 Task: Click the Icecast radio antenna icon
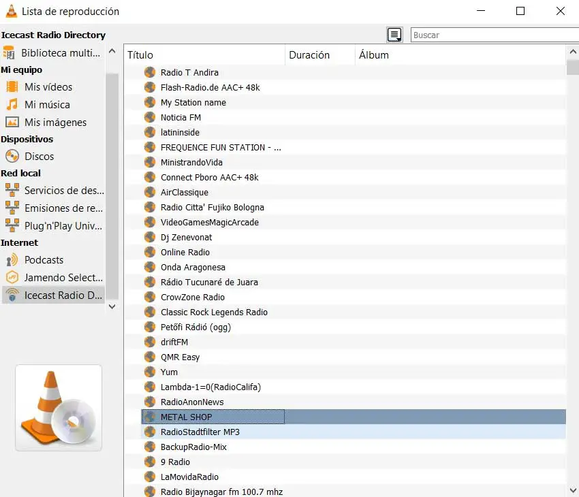pyautogui.click(x=12, y=295)
